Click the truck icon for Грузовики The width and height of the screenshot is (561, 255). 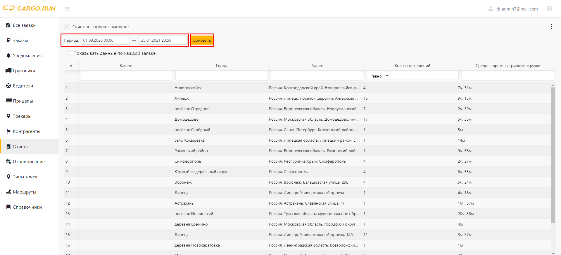click(8, 71)
